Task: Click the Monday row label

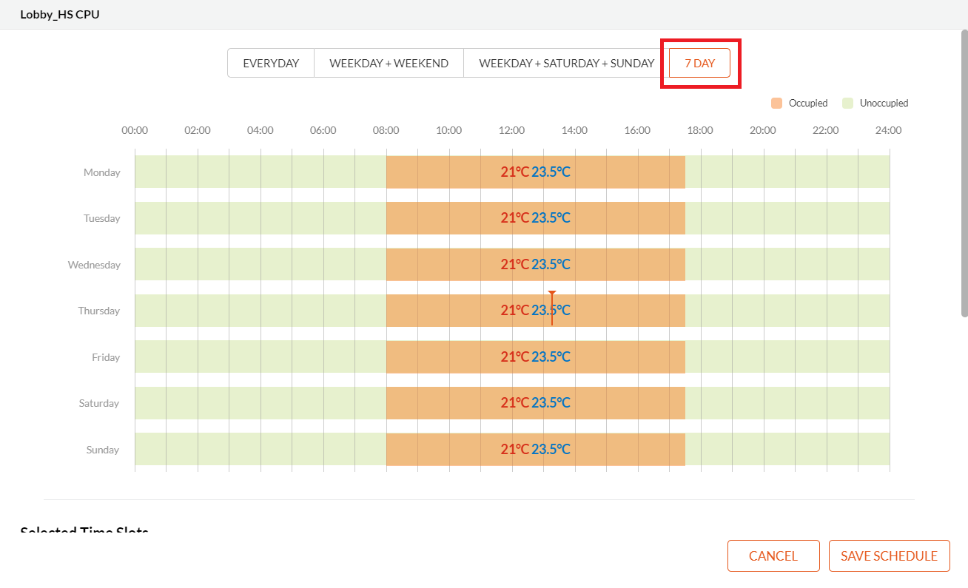Action: click(x=102, y=172)
